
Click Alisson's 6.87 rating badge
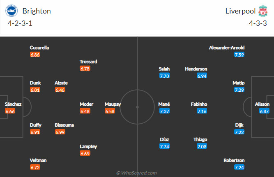click(264, 111)
